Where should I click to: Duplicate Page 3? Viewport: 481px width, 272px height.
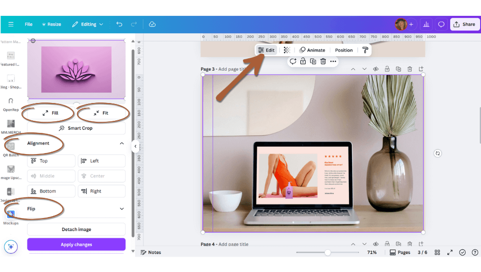click(398, 69)
